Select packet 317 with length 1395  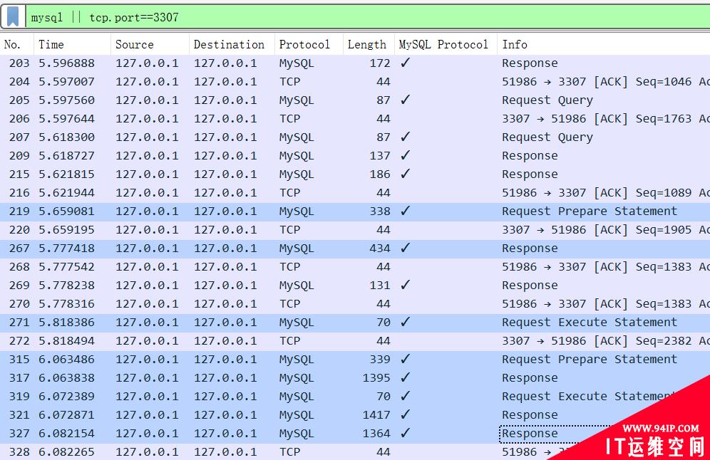tap(355, 378)
